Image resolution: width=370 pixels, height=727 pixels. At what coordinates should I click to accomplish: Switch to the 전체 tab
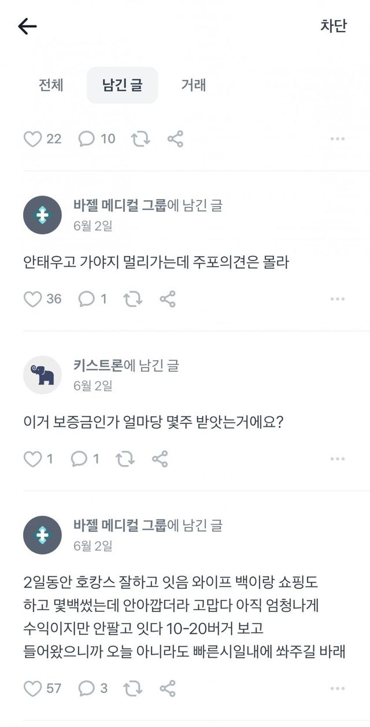tap(51, 85)
